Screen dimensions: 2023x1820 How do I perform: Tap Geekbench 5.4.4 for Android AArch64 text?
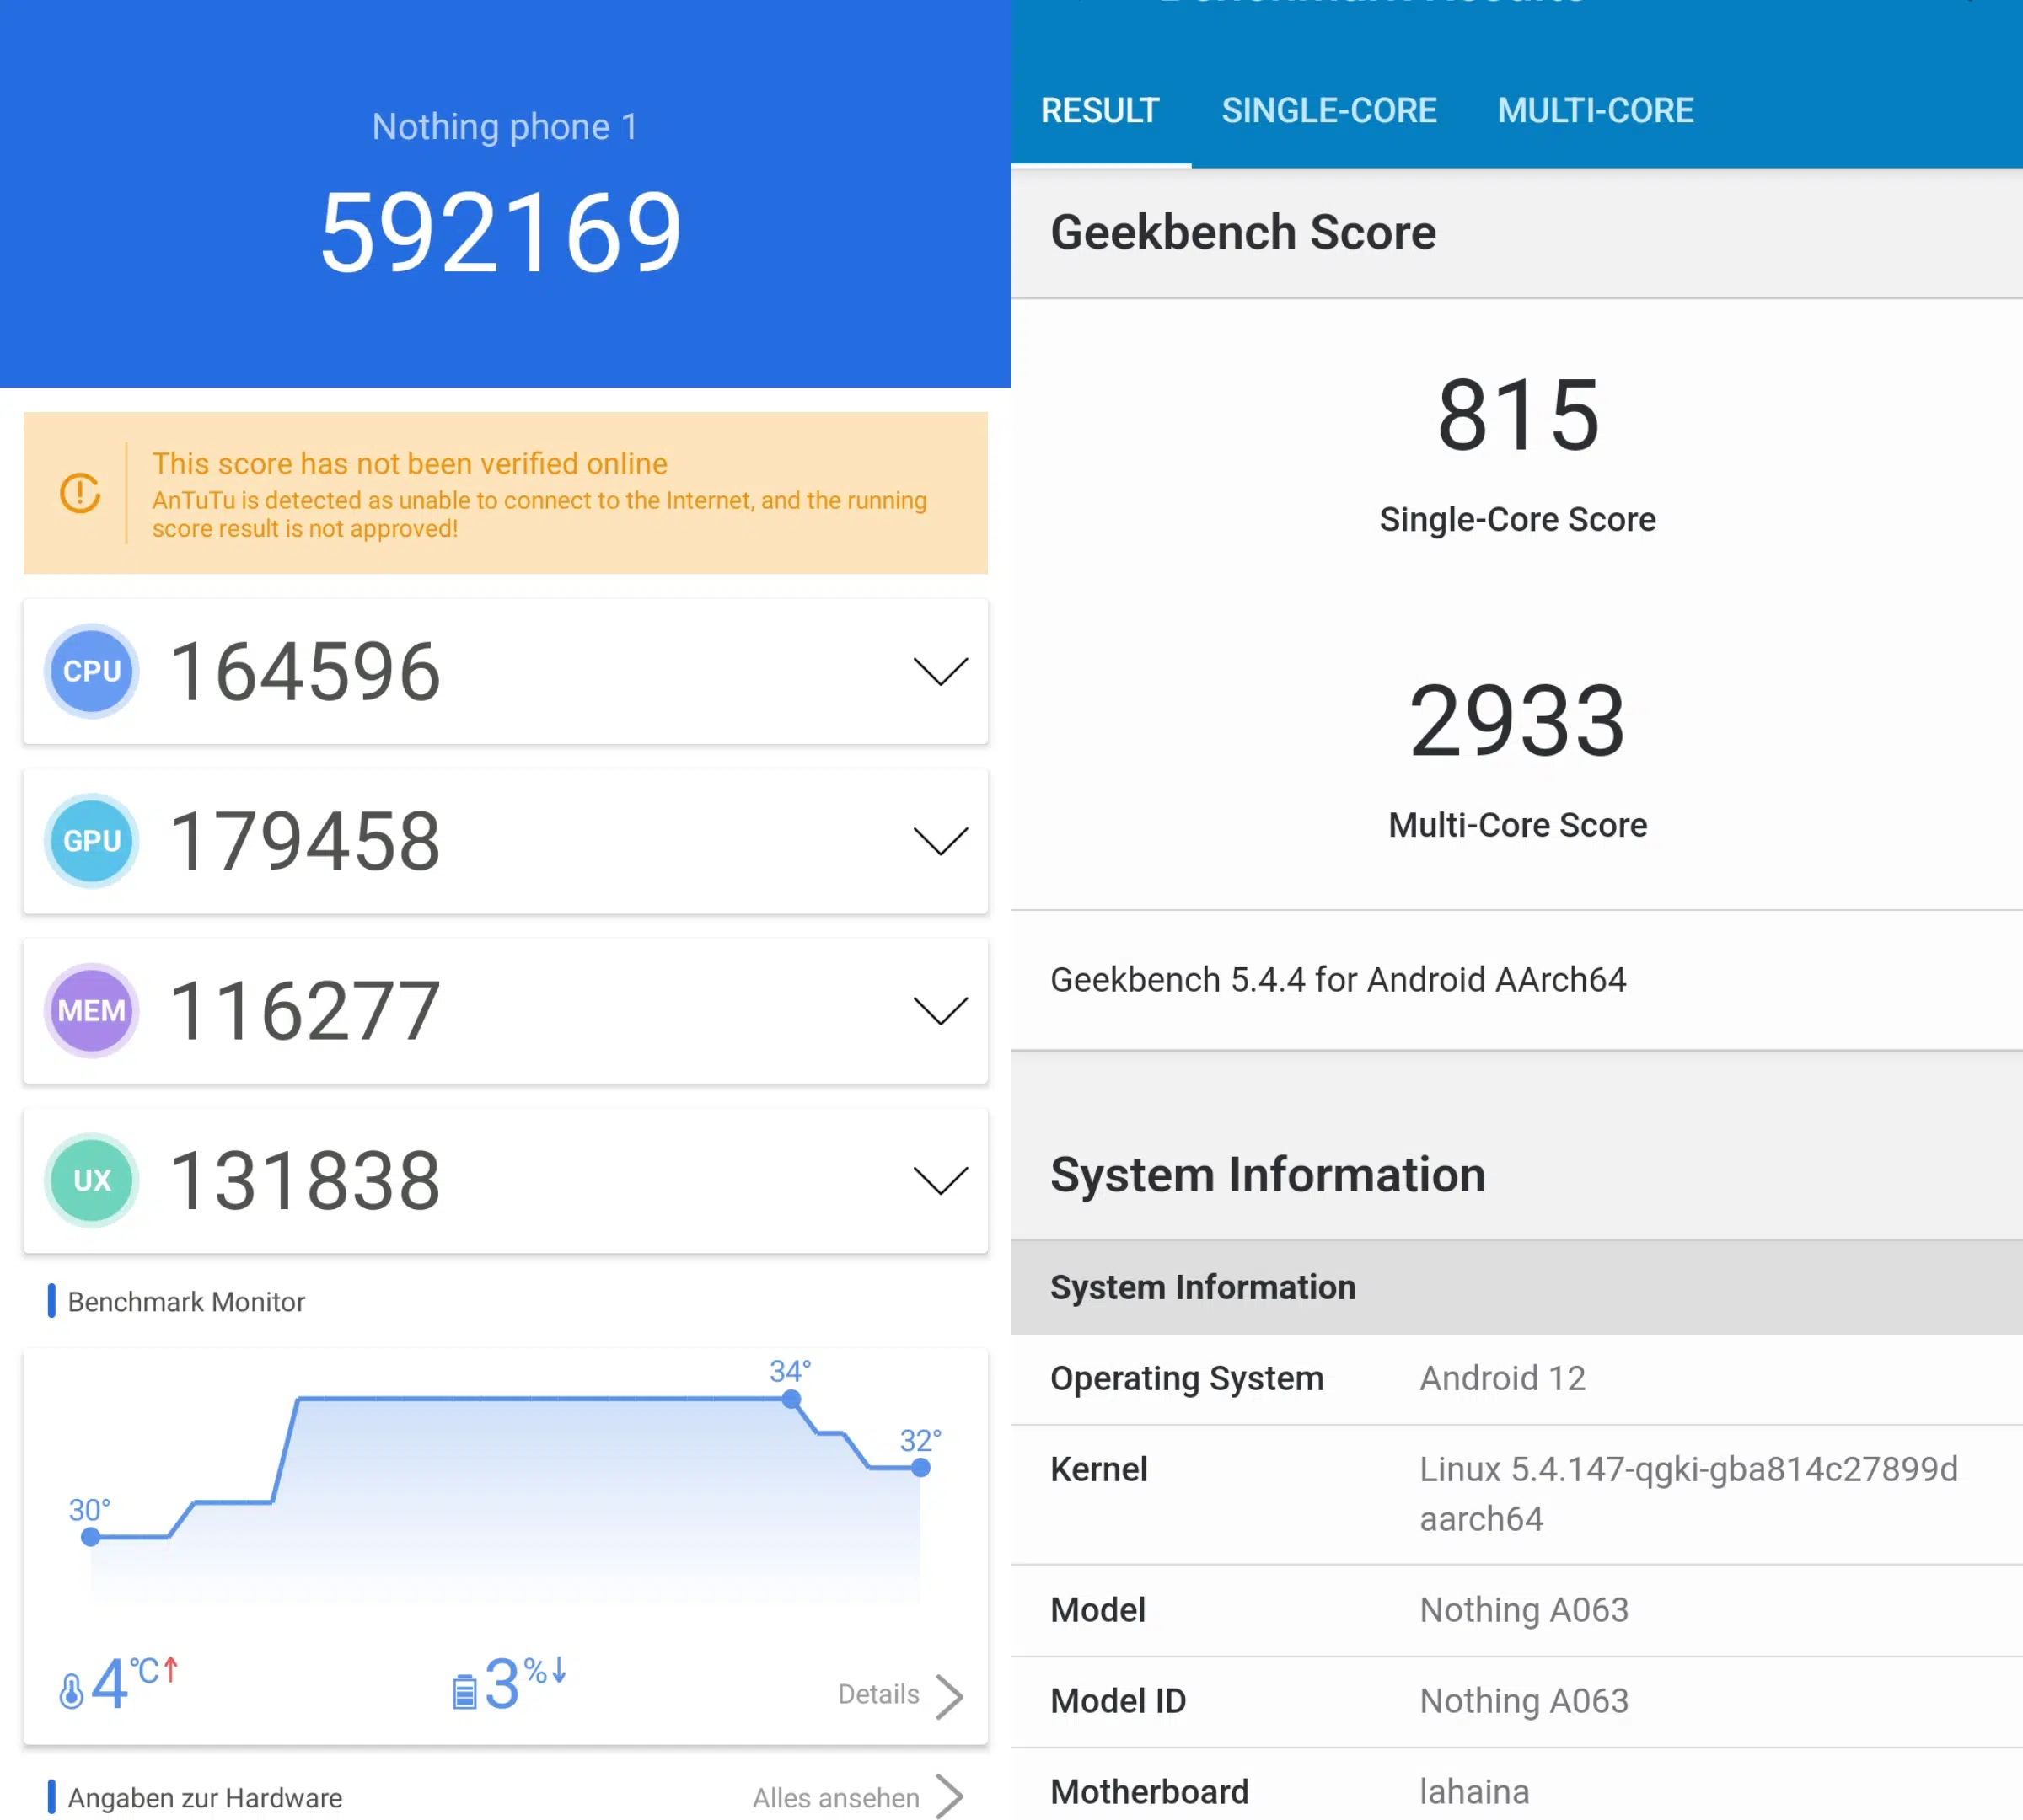(x=1338, y=979)
